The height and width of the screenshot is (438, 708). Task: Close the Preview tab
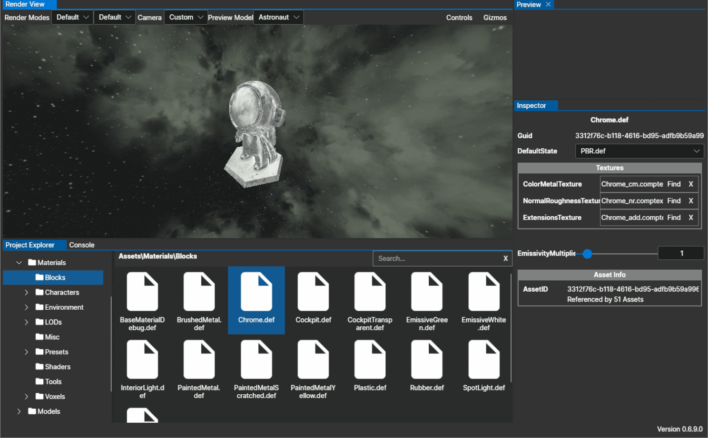coord(548,4)
